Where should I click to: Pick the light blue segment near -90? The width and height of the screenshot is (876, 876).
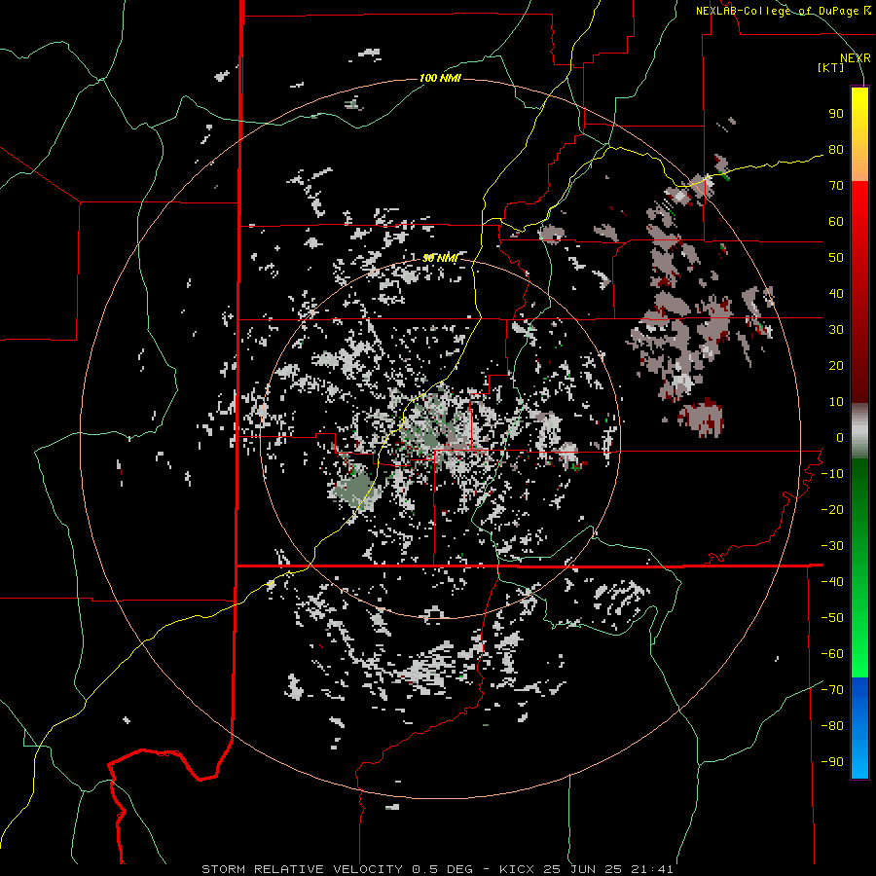click(859, 760)
